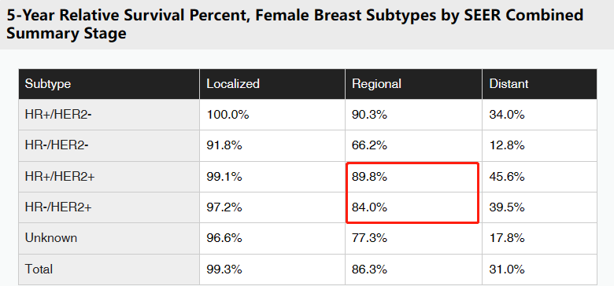Image resolution: width=614 pixels, height=286 pixels.
Task: Click the 34.0% distant survival cell
Action: (x=539, y=115)
